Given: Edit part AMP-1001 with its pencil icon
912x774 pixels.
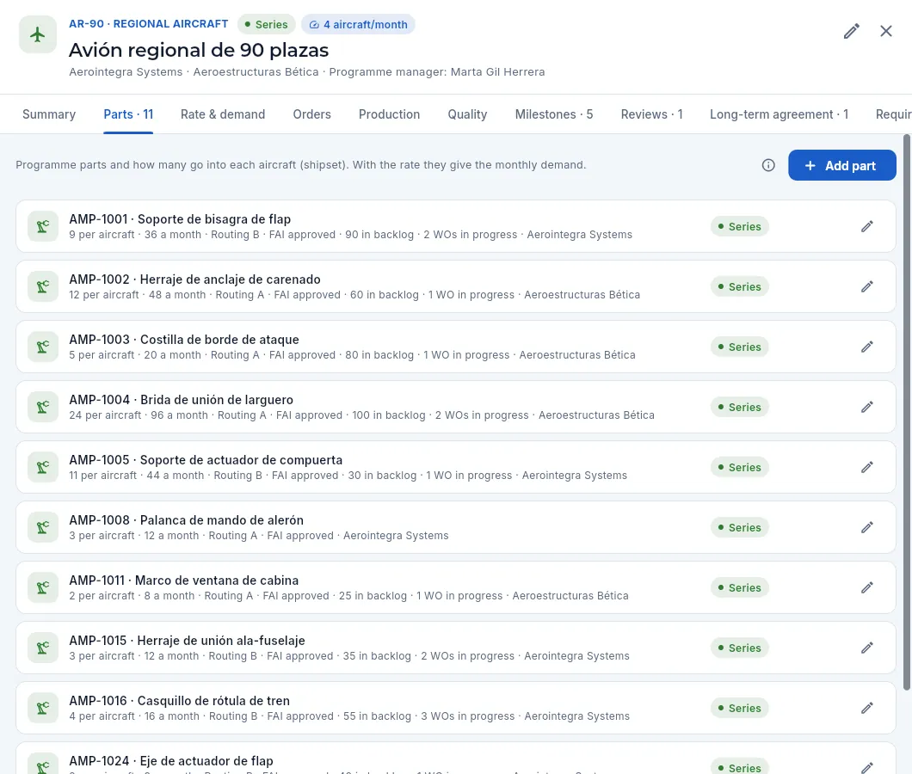Looking at the screenshot, I should [867, 226].
